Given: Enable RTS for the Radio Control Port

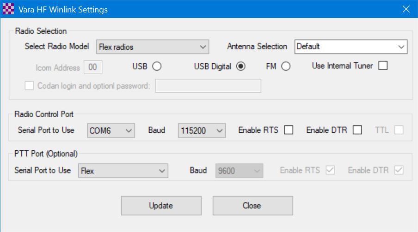Looking at the screenshot, I should click(289, 130).
